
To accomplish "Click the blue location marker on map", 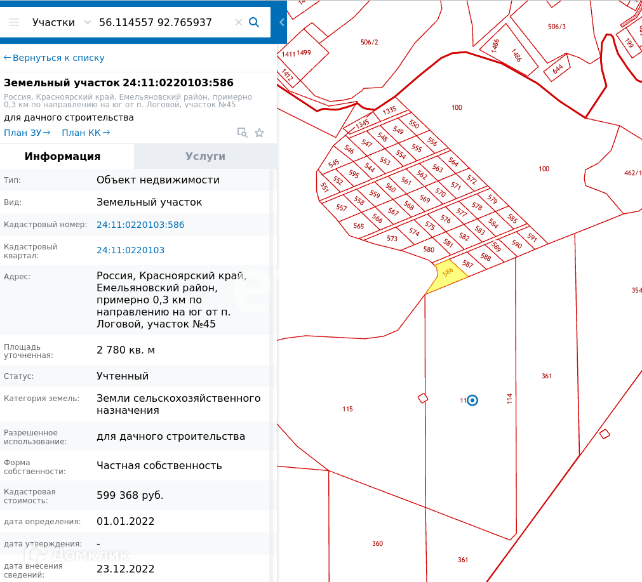I will [x=472, y=400].
